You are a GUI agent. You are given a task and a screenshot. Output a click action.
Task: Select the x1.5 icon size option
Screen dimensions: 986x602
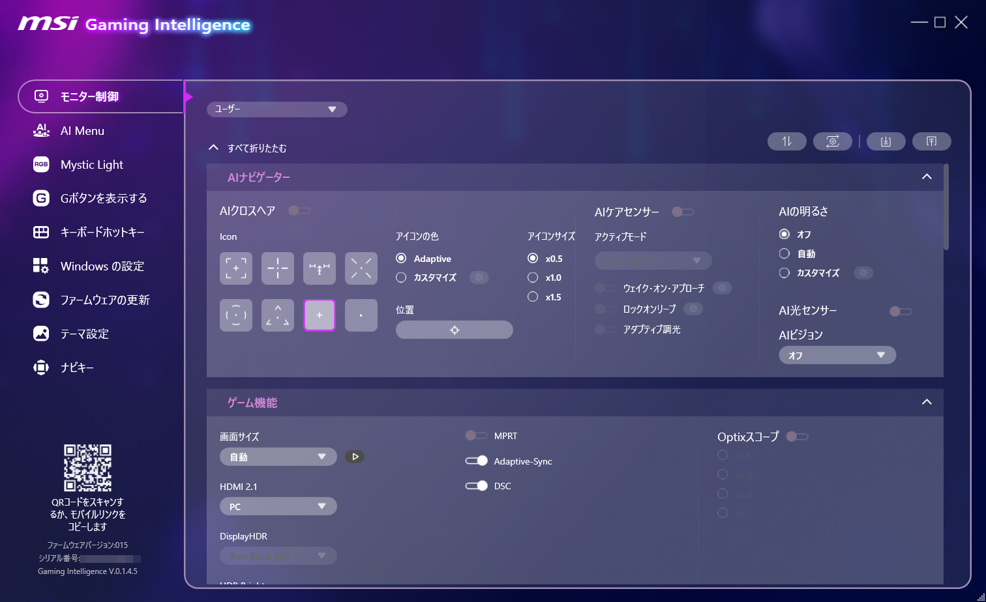pos(532,296)
